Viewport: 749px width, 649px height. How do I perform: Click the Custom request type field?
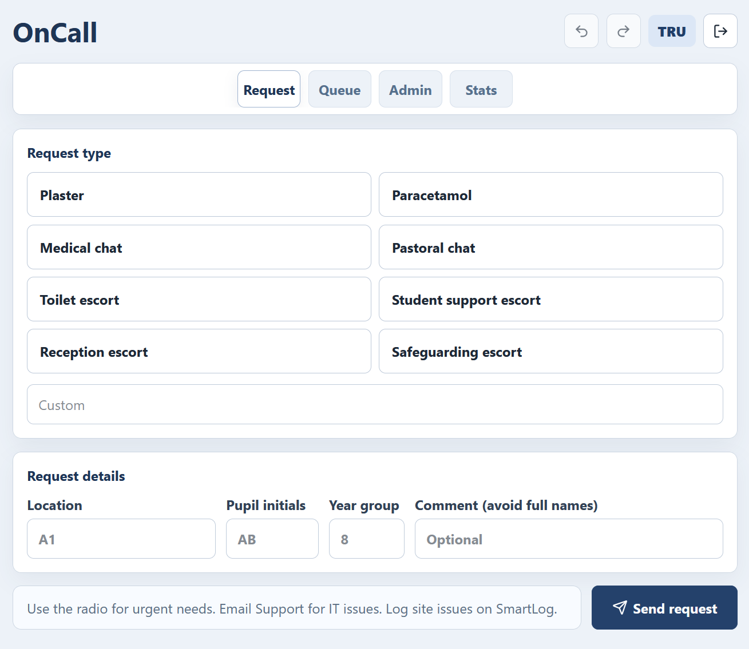[x=375, y=404]
